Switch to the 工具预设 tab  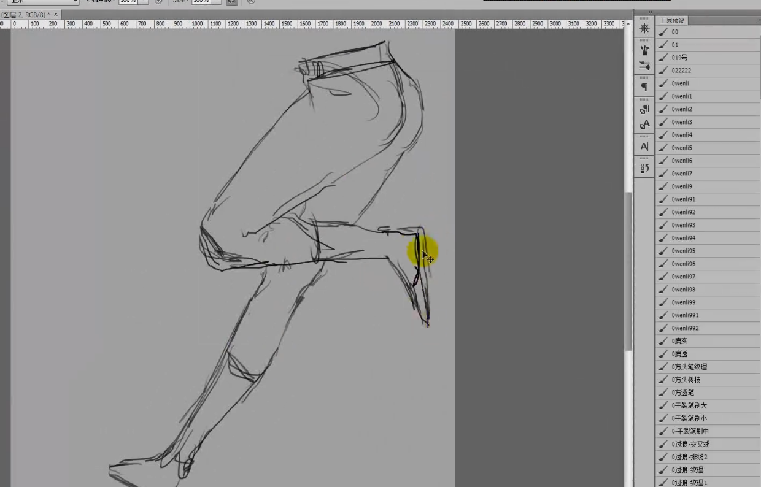672,20
